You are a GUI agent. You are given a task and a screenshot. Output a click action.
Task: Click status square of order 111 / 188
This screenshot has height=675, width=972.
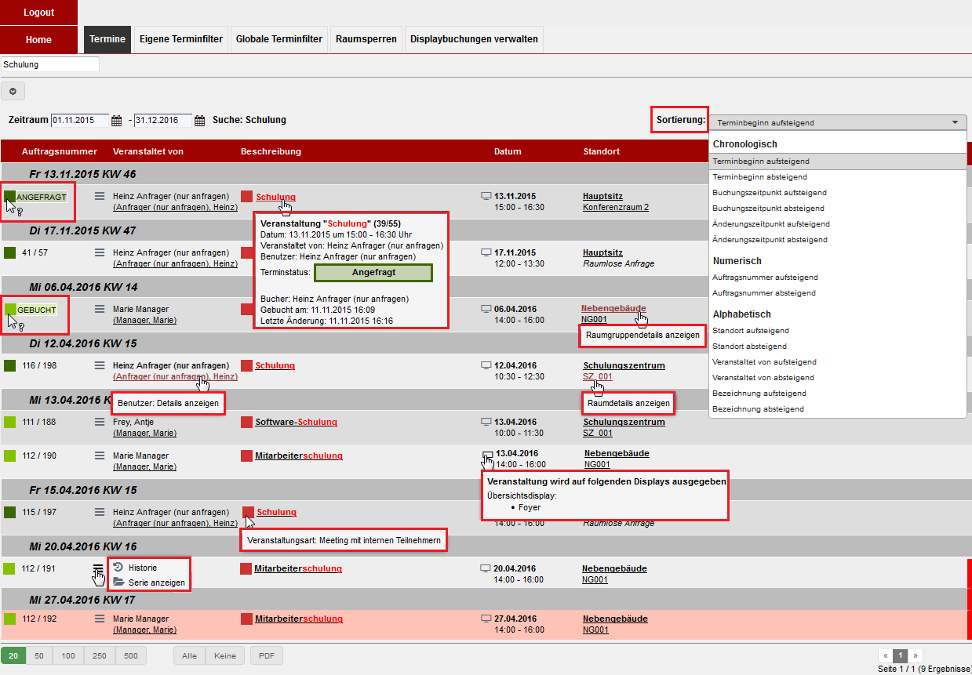tap(10, 422)
